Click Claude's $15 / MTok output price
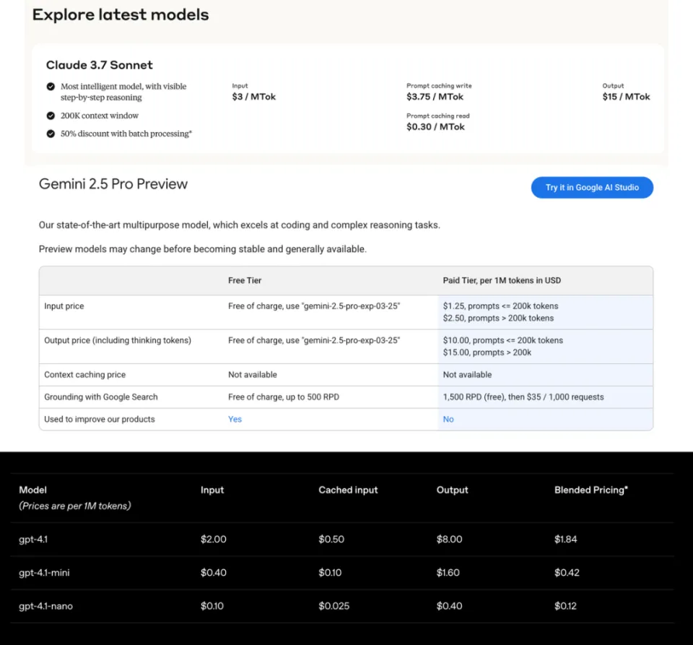 point(626,97)
